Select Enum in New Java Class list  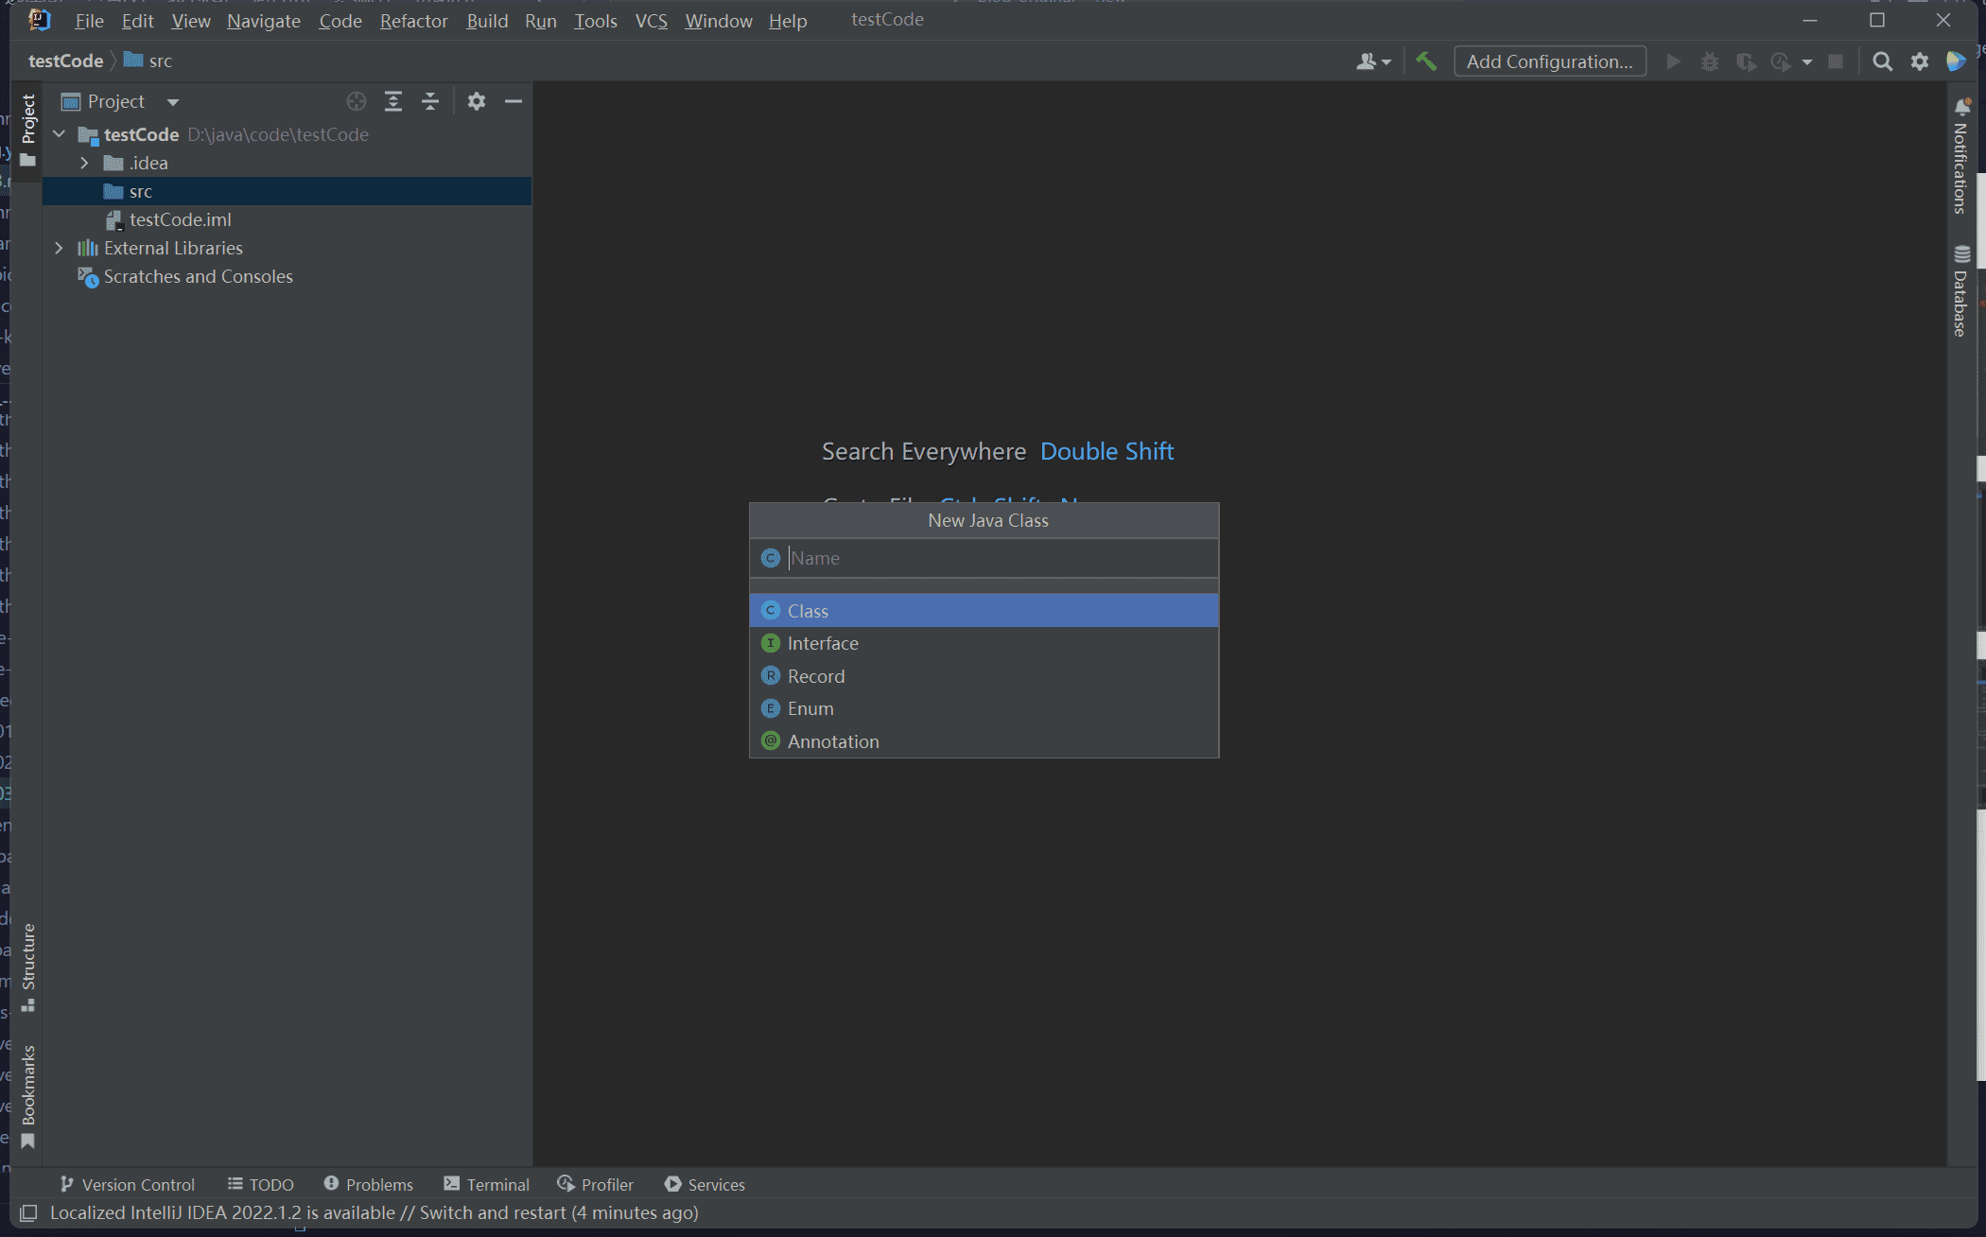tap(984, 708)
